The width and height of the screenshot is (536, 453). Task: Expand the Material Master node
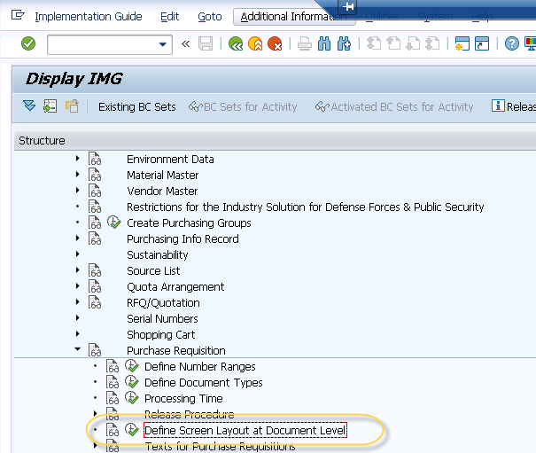(78, 176)
